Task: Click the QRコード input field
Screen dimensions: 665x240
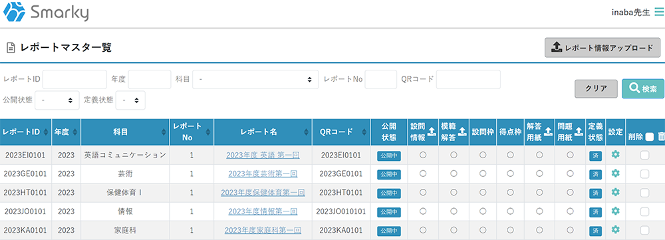Action: pos(468,79)
